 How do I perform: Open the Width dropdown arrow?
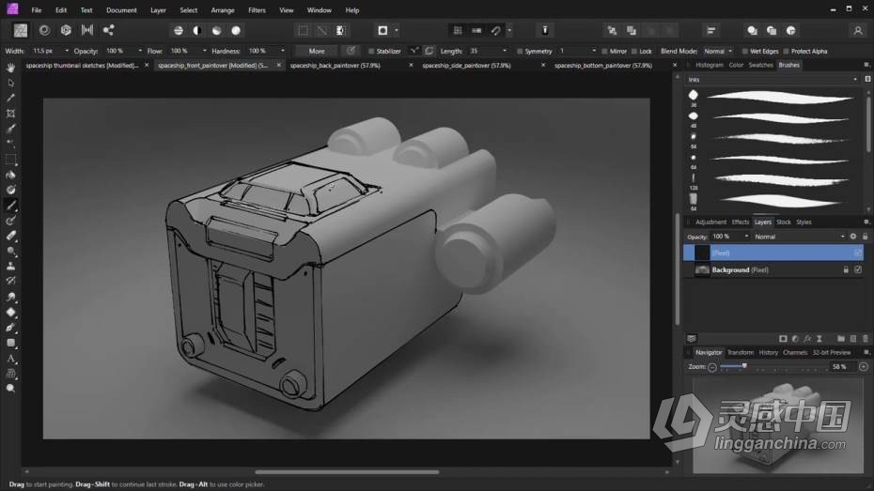pos(67,51)
